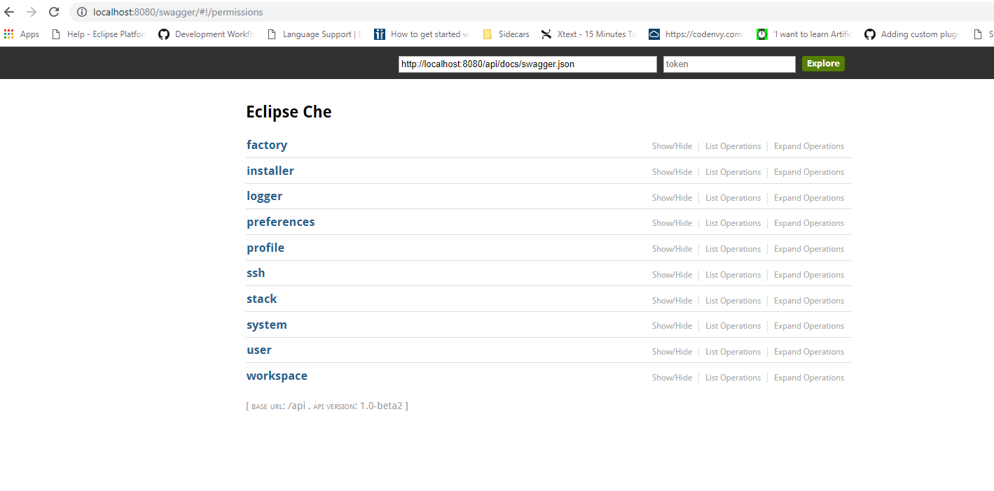Click Show/Hide for factory
This screenshot has width=994, height=491.
click(x=672, y=146)
